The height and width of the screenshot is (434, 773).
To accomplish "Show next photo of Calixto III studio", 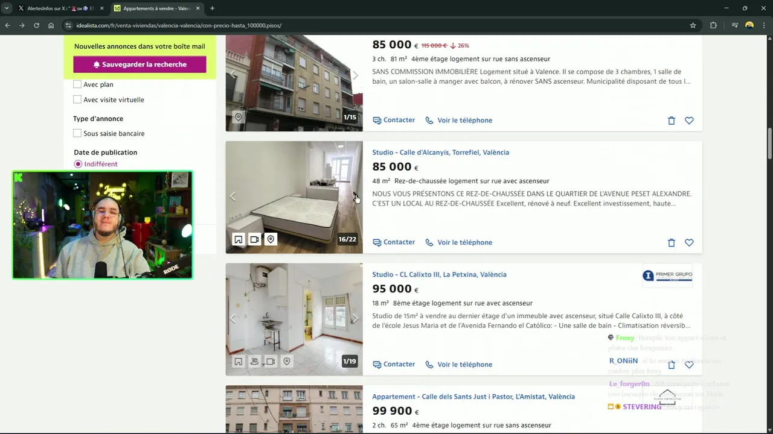I will (x=355, y=319).
